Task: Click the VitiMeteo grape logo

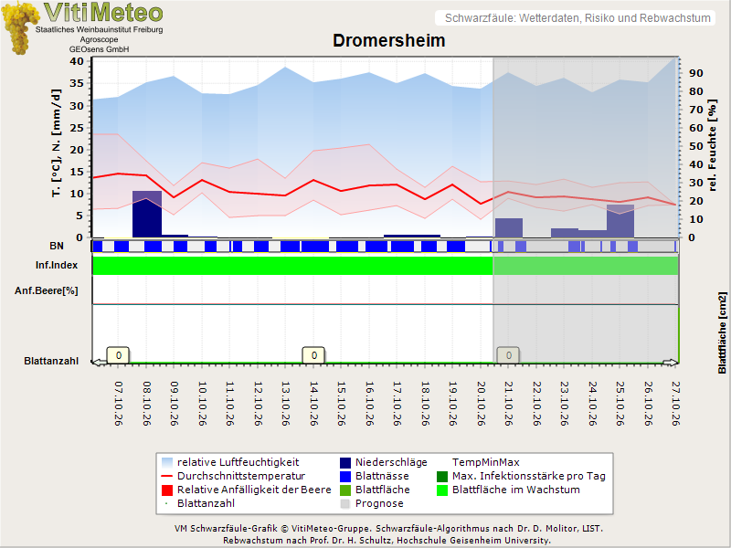Action: click(19, 27)
